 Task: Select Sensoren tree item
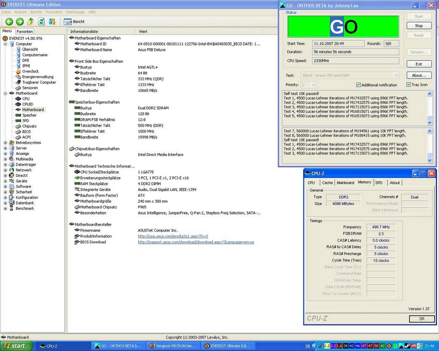30,88
